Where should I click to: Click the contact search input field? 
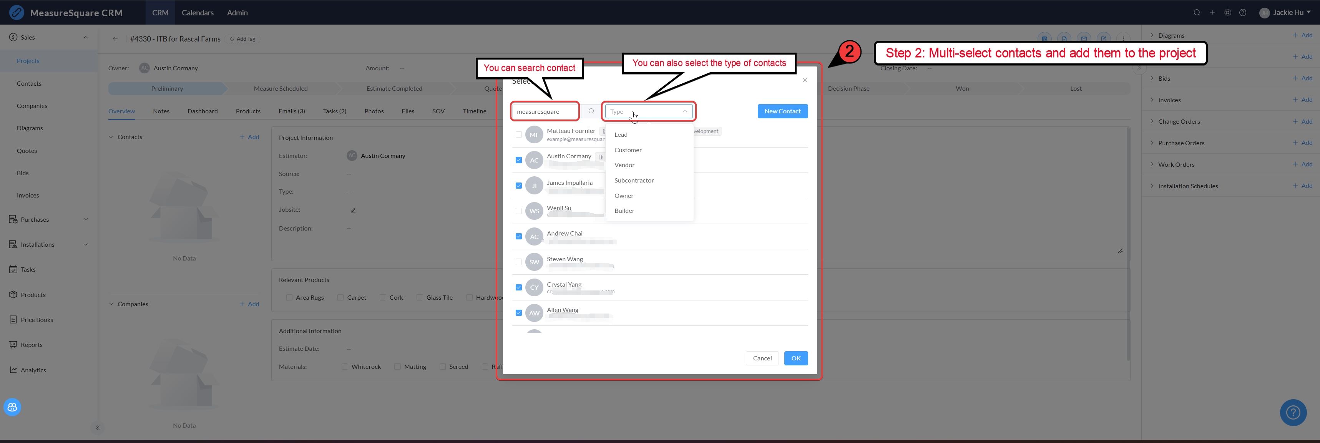544,111
